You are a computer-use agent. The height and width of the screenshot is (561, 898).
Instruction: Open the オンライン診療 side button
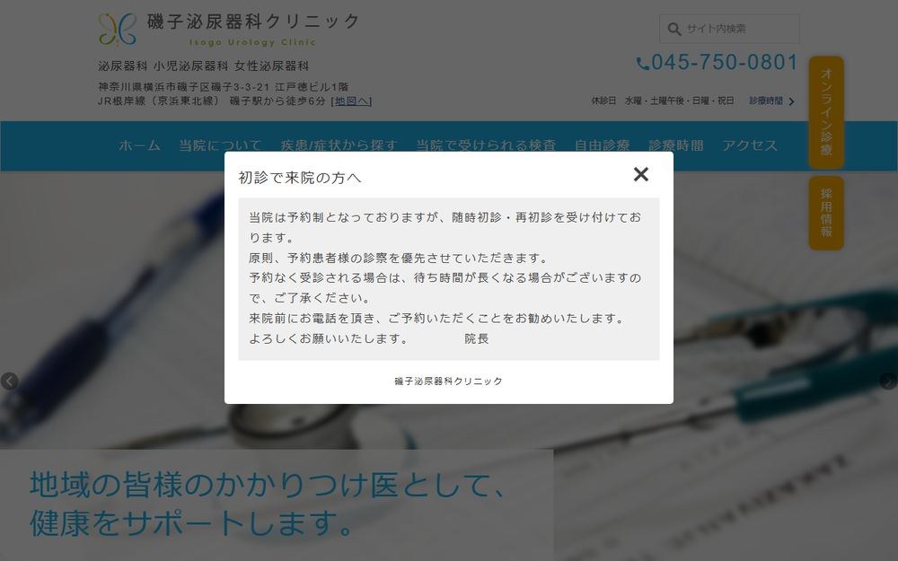[x=826, y=112]
